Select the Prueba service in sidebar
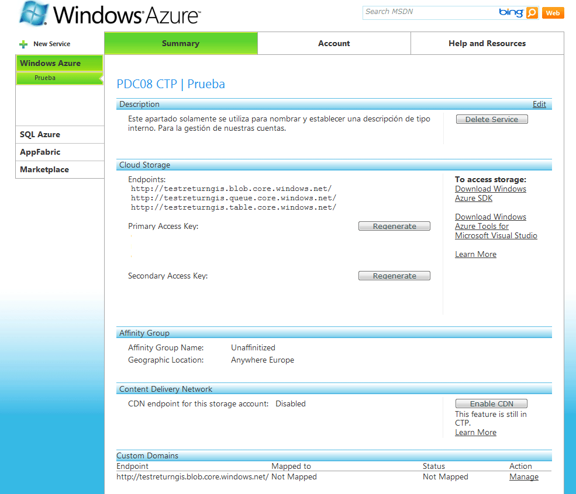The width and height of the screenshot is (576, 494). point(59,78)
